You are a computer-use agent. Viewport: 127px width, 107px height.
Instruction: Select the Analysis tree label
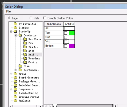point(24,101)
